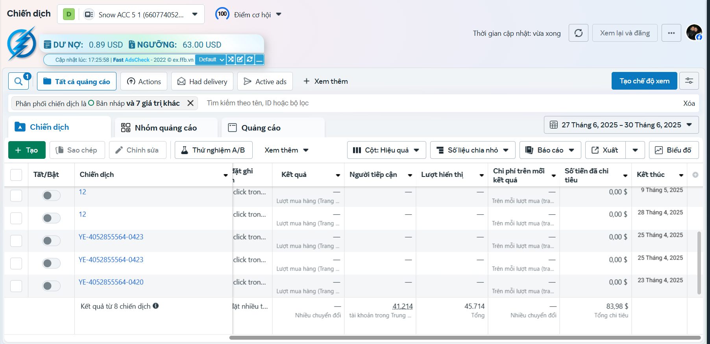Open campaign link YE-4052855564-0420

click(x=111, y=282)
